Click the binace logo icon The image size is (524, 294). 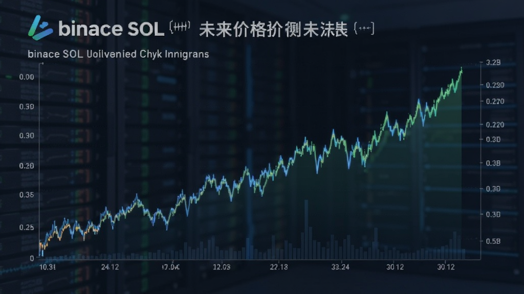[40, 28]
